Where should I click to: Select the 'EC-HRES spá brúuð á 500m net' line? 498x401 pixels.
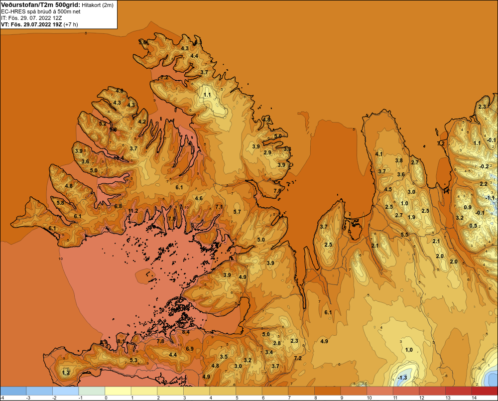(x=41, y=11)
